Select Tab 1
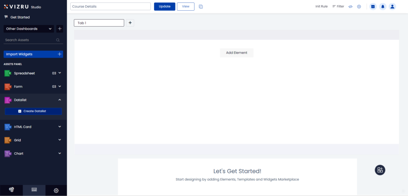 (x=99, y=23)
